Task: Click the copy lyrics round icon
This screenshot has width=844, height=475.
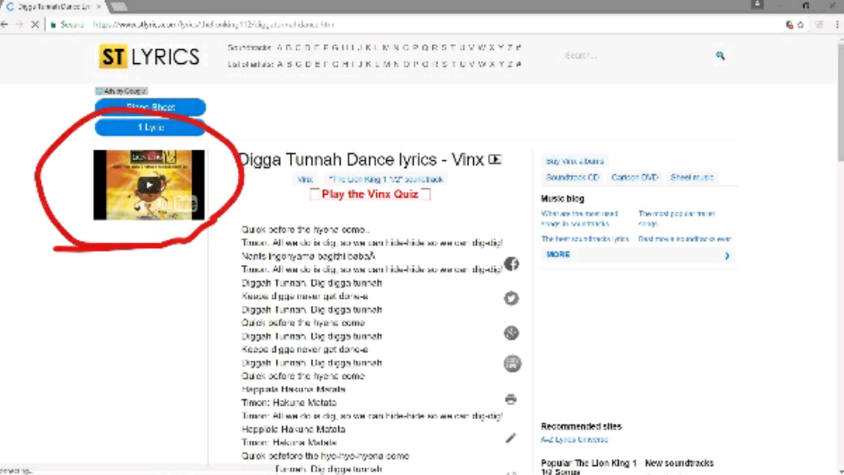Action: click(512, 364)
